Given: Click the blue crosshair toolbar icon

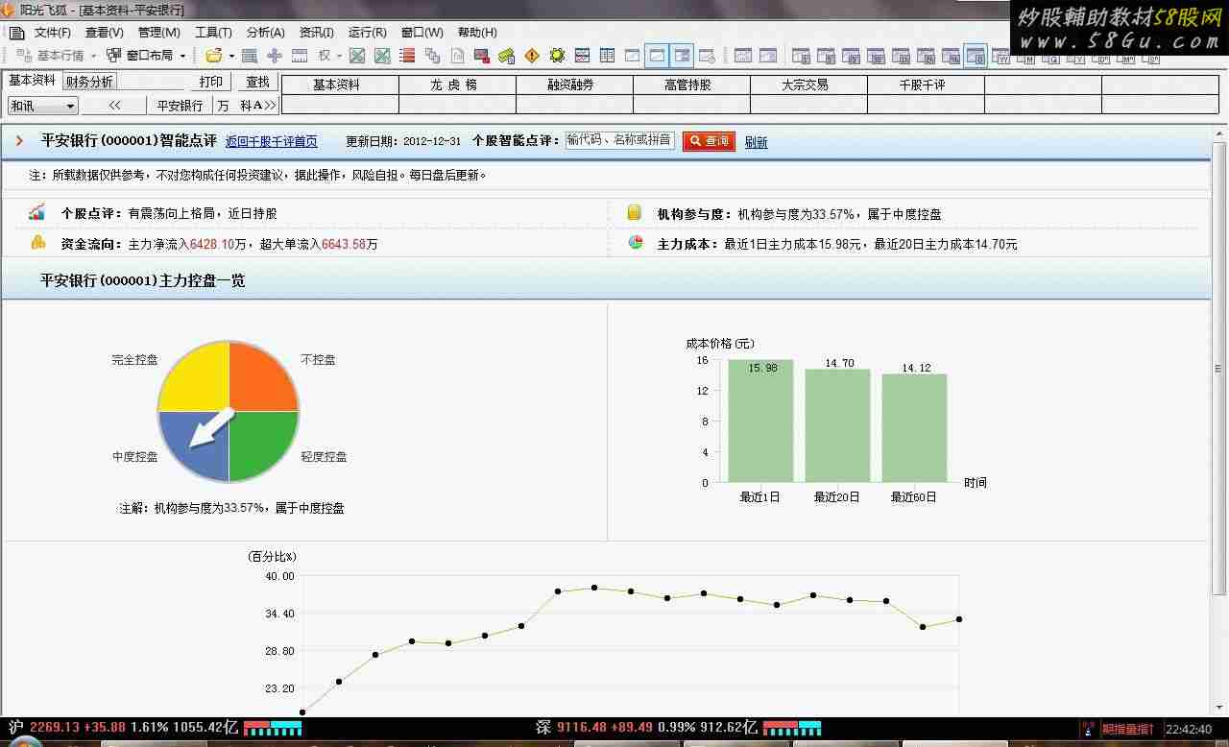Looking at the screenshot, I should pyautogui.click(x=275, y=56).
